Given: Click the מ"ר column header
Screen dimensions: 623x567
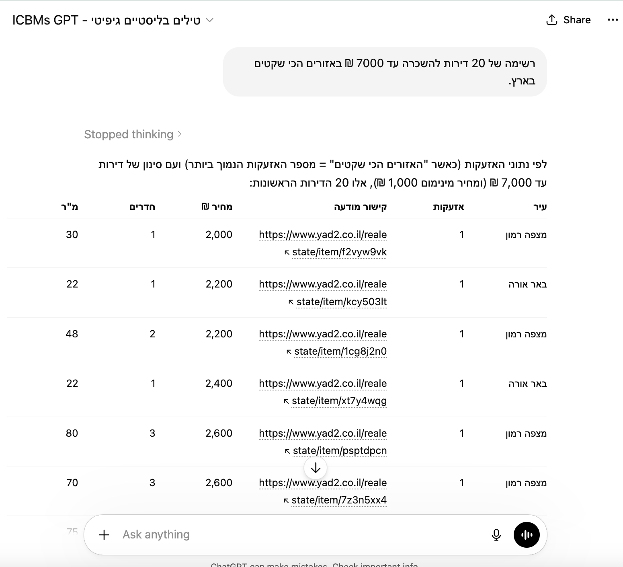Looking at the screenshot, I should coord(70,207).
